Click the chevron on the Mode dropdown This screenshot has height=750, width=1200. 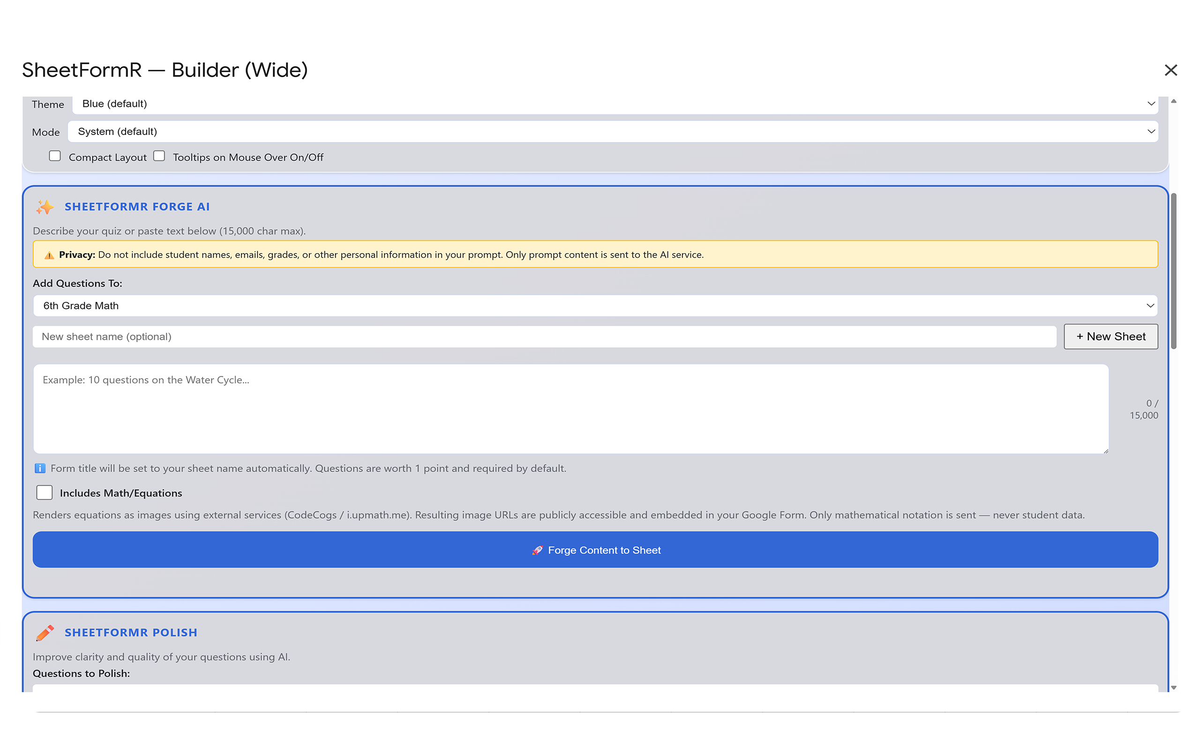(x=1151, y=131)
